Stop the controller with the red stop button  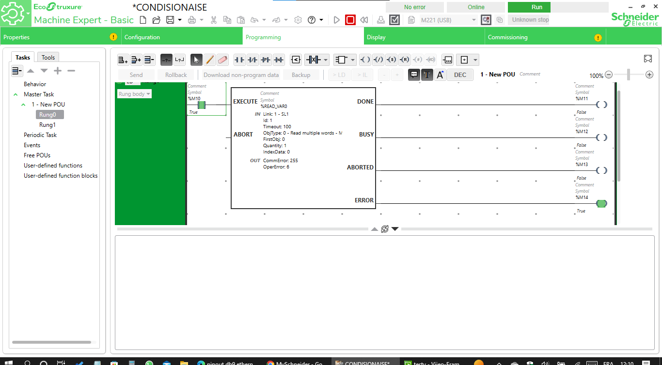click(350, 20)
